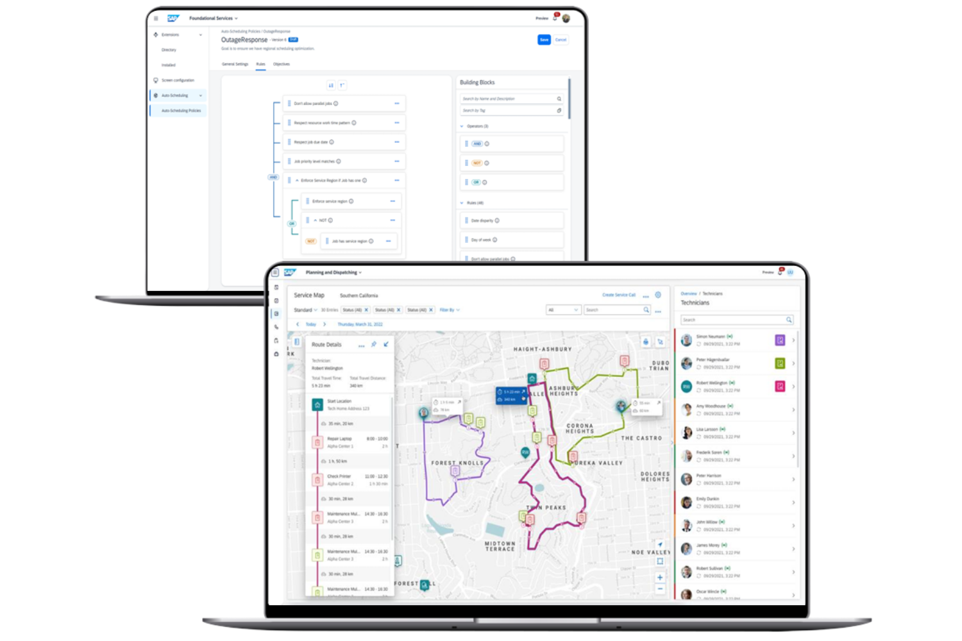962x641 pixels.
Task: Click the Create Service Call link
Action: pyautogui.click(x=619, y=295)
